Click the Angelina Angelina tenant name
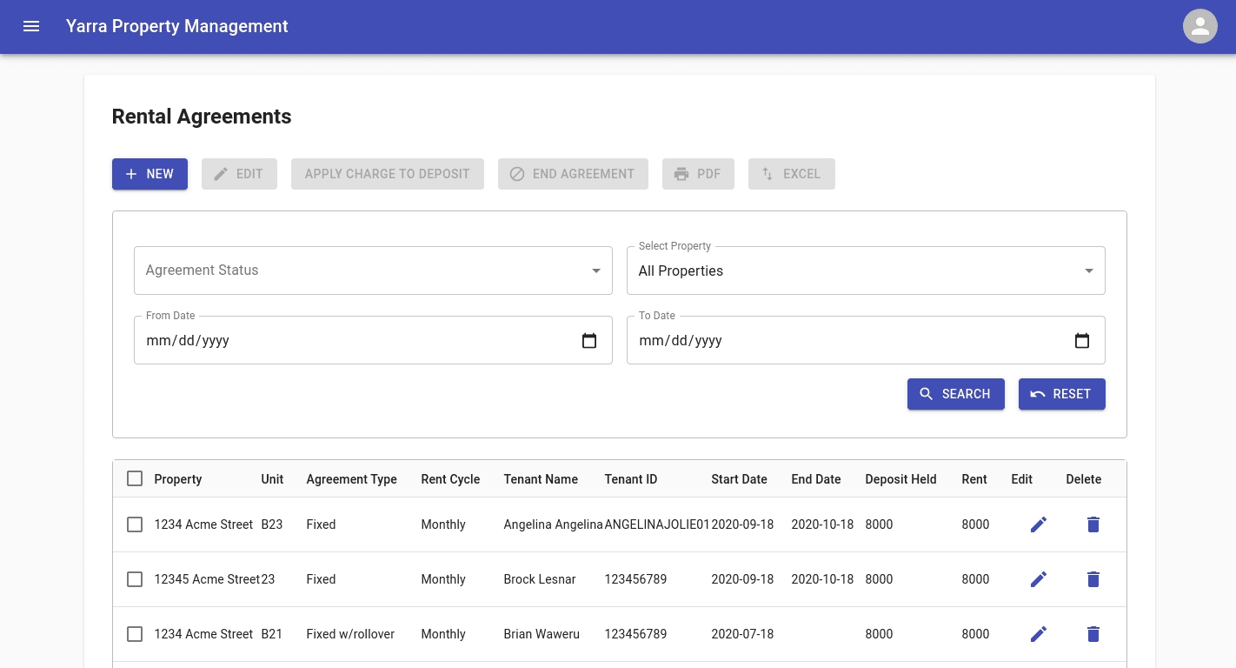This screenshot has height=668, width=1236. tap(553, 524)
